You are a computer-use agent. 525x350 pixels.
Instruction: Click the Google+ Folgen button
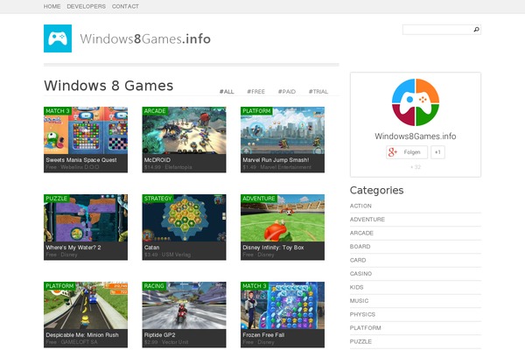[x=407, y=152]
